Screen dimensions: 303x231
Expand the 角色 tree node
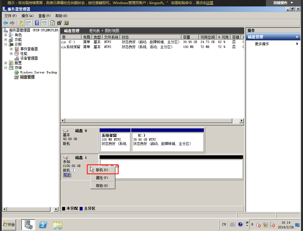point(6,35)
